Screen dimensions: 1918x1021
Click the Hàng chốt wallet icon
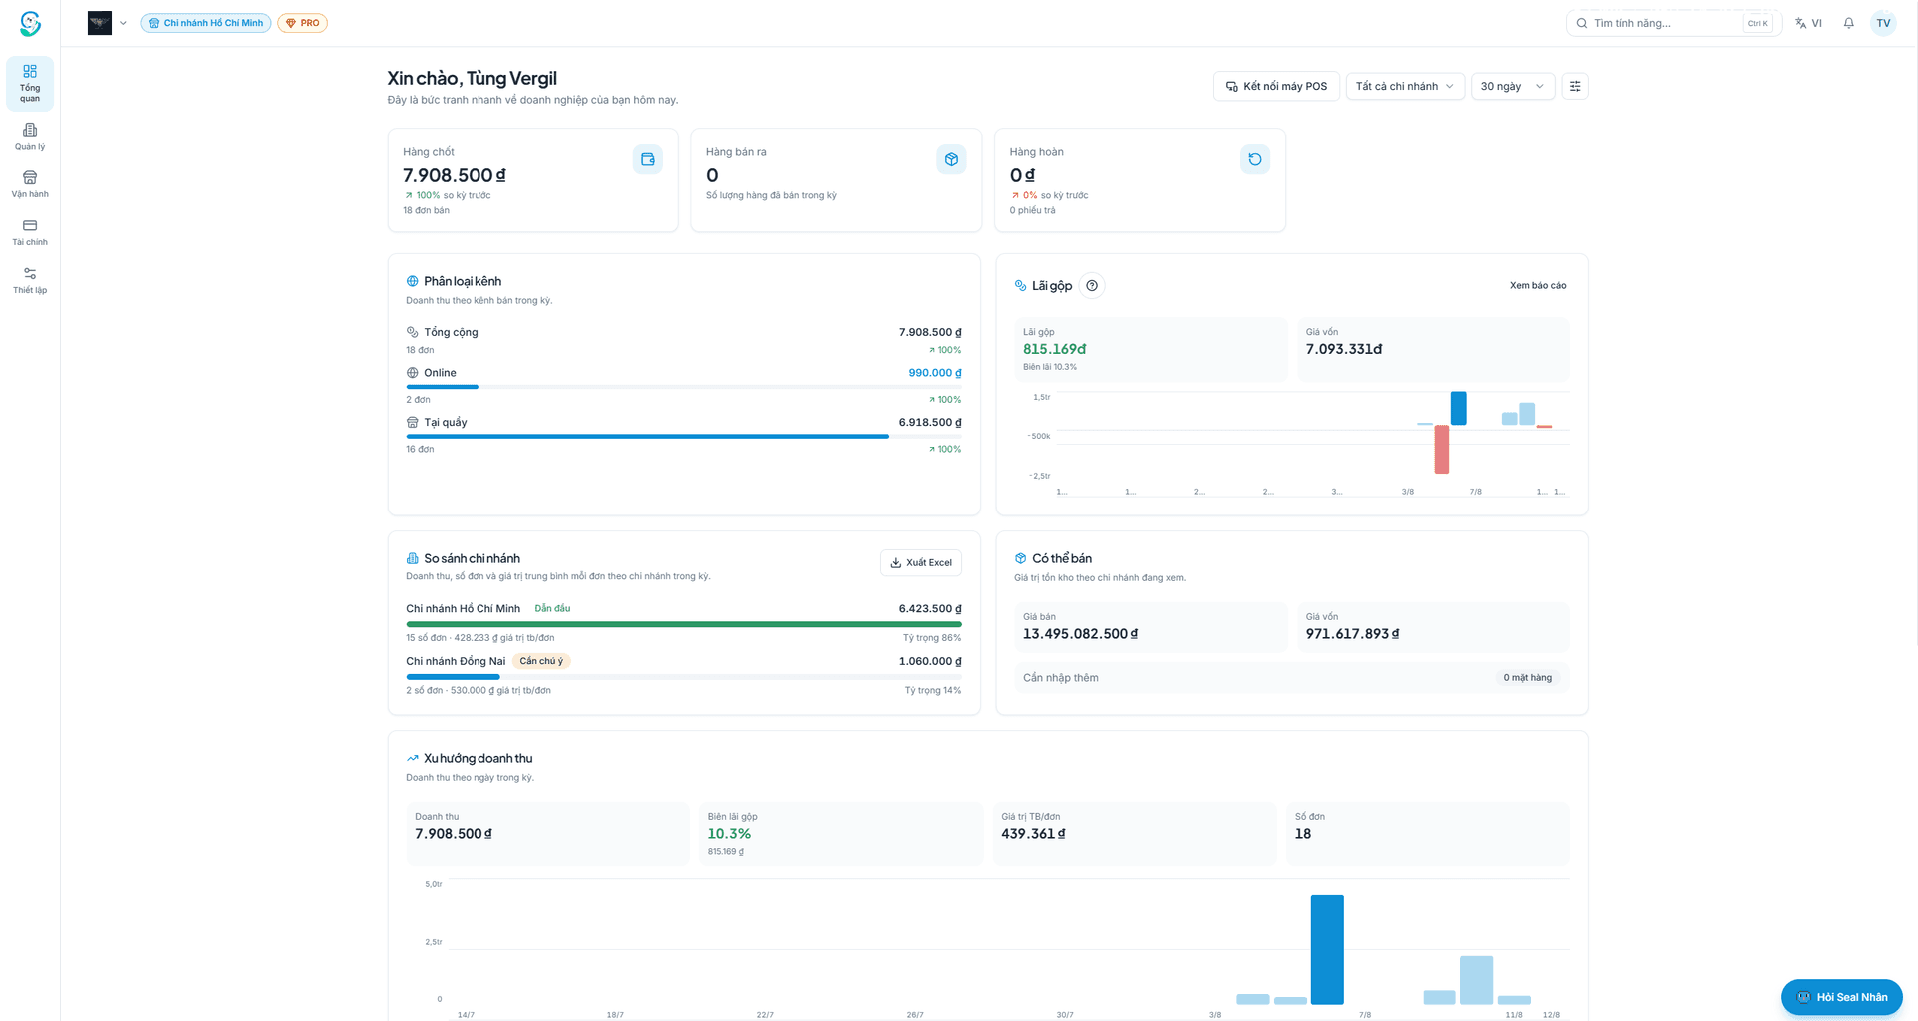pyautogui.click(x=648, y=159)
